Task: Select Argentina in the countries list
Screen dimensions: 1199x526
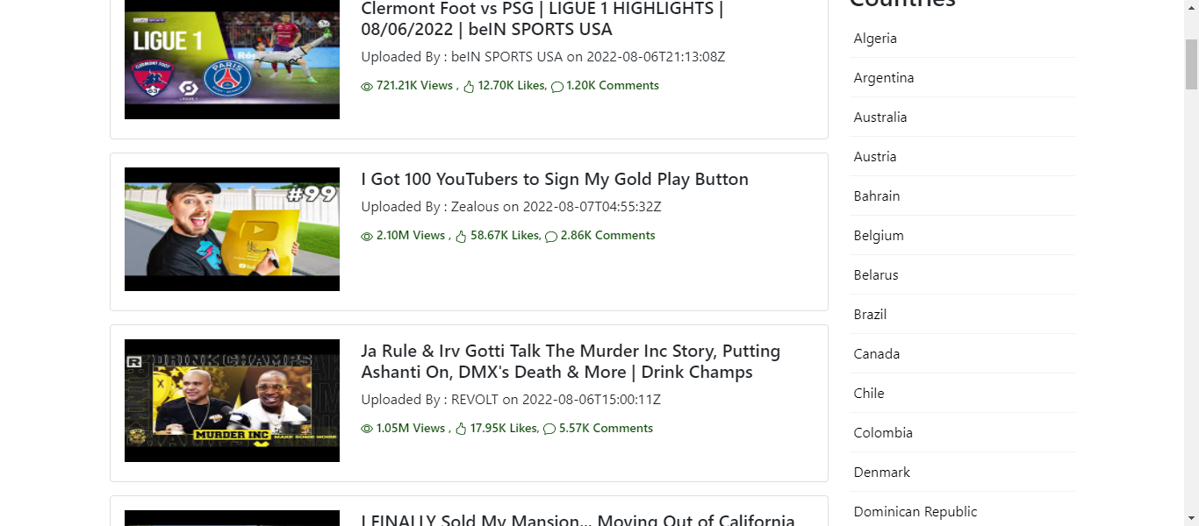Action: 962,78
